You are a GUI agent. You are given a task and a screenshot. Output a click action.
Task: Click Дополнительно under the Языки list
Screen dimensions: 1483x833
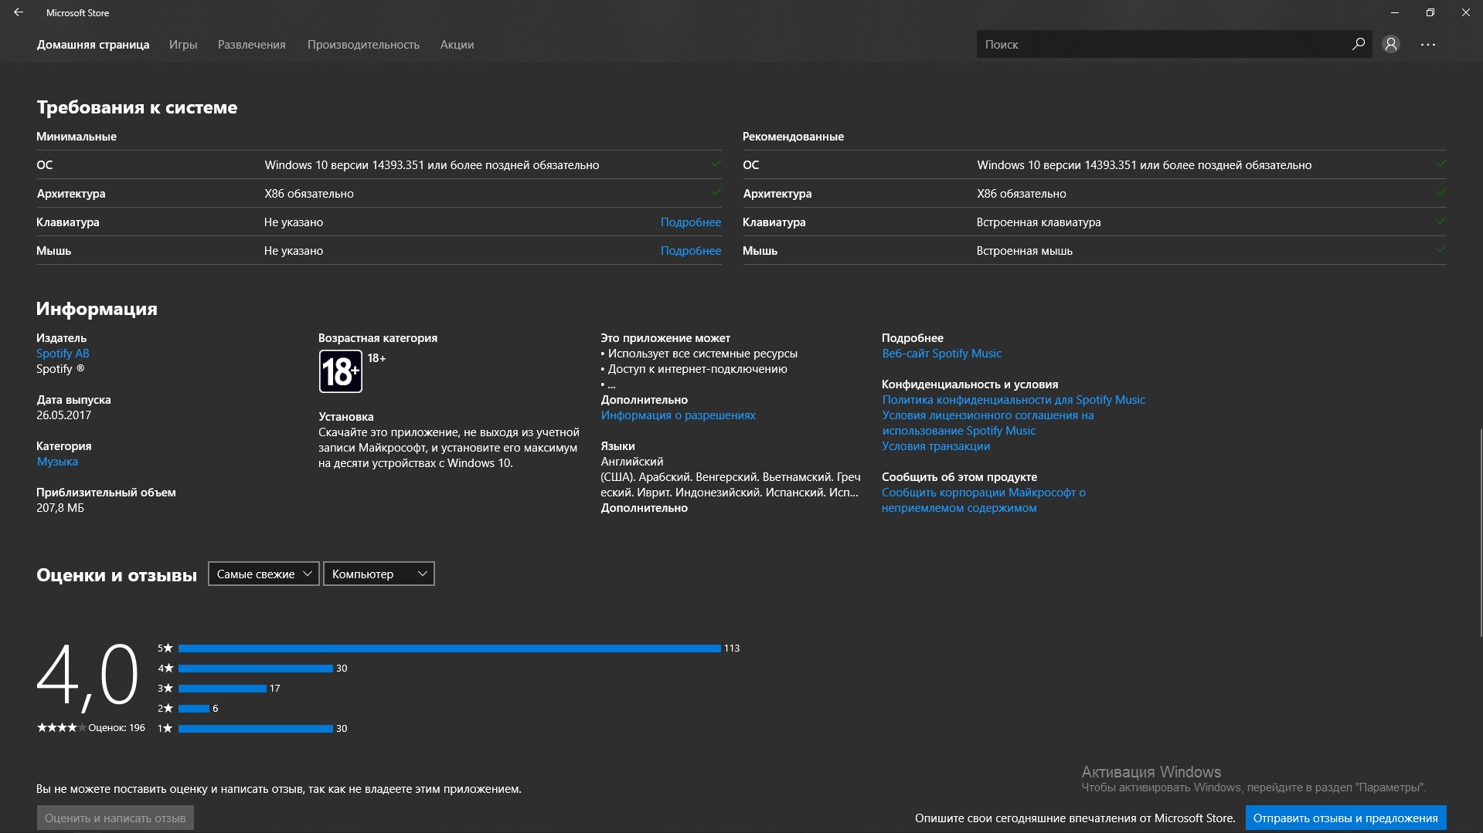(x=644, y=508)
